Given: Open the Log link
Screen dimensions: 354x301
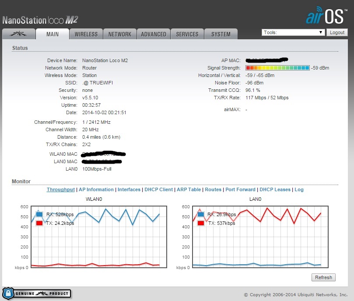Looking at the screenshot, I should pyautogui.click(x=299, y=189).
